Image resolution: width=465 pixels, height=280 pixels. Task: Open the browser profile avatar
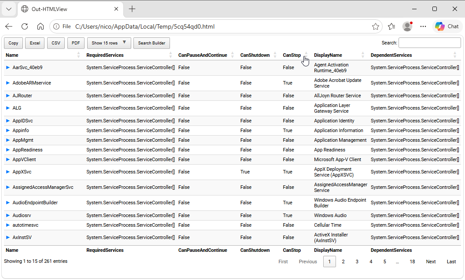coord(407,26)
